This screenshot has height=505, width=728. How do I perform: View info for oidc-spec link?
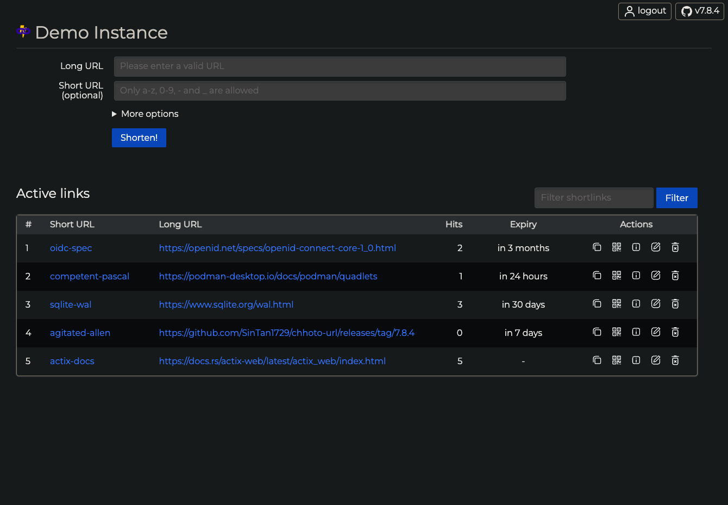coord(636,247)
